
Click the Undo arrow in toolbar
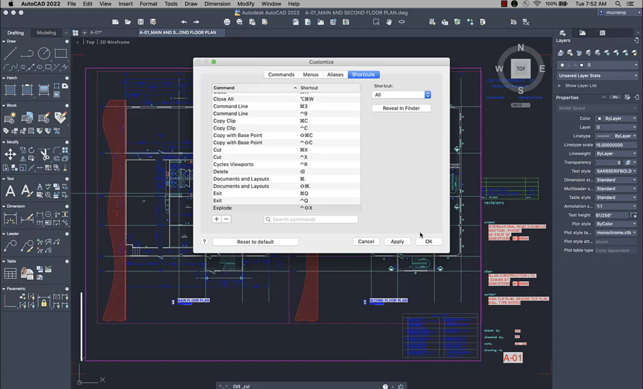[184, 22]
